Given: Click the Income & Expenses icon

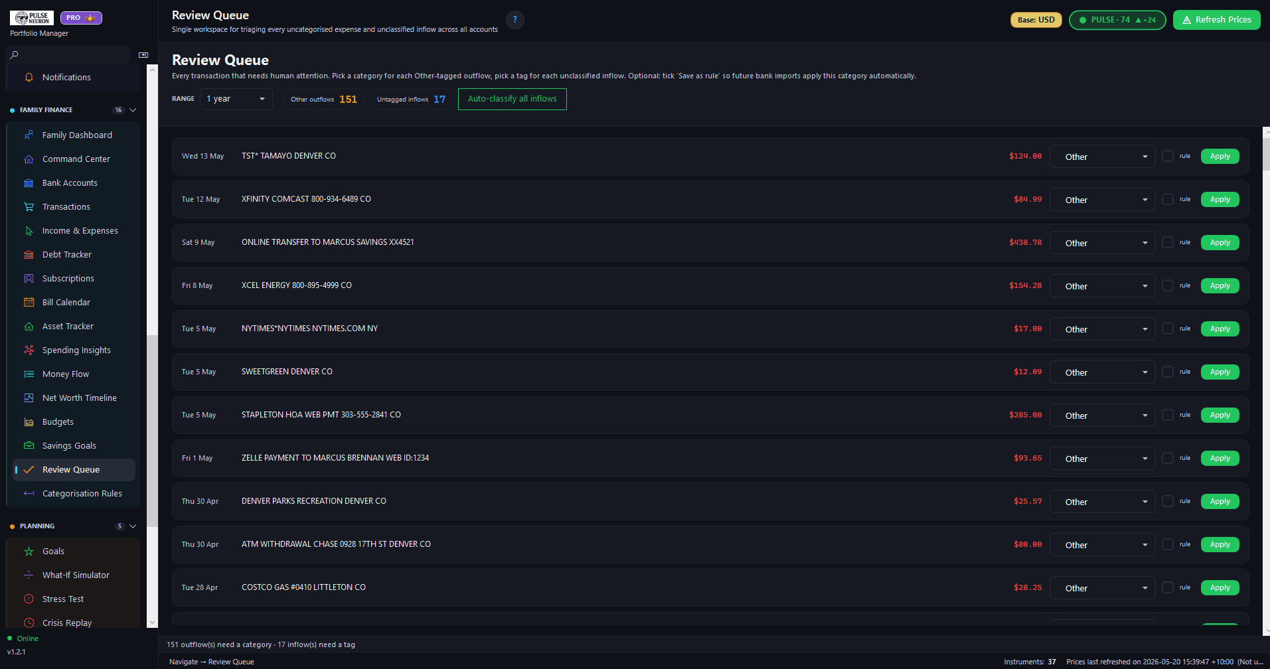Looking at the screenshot, I should coord(29,230).
